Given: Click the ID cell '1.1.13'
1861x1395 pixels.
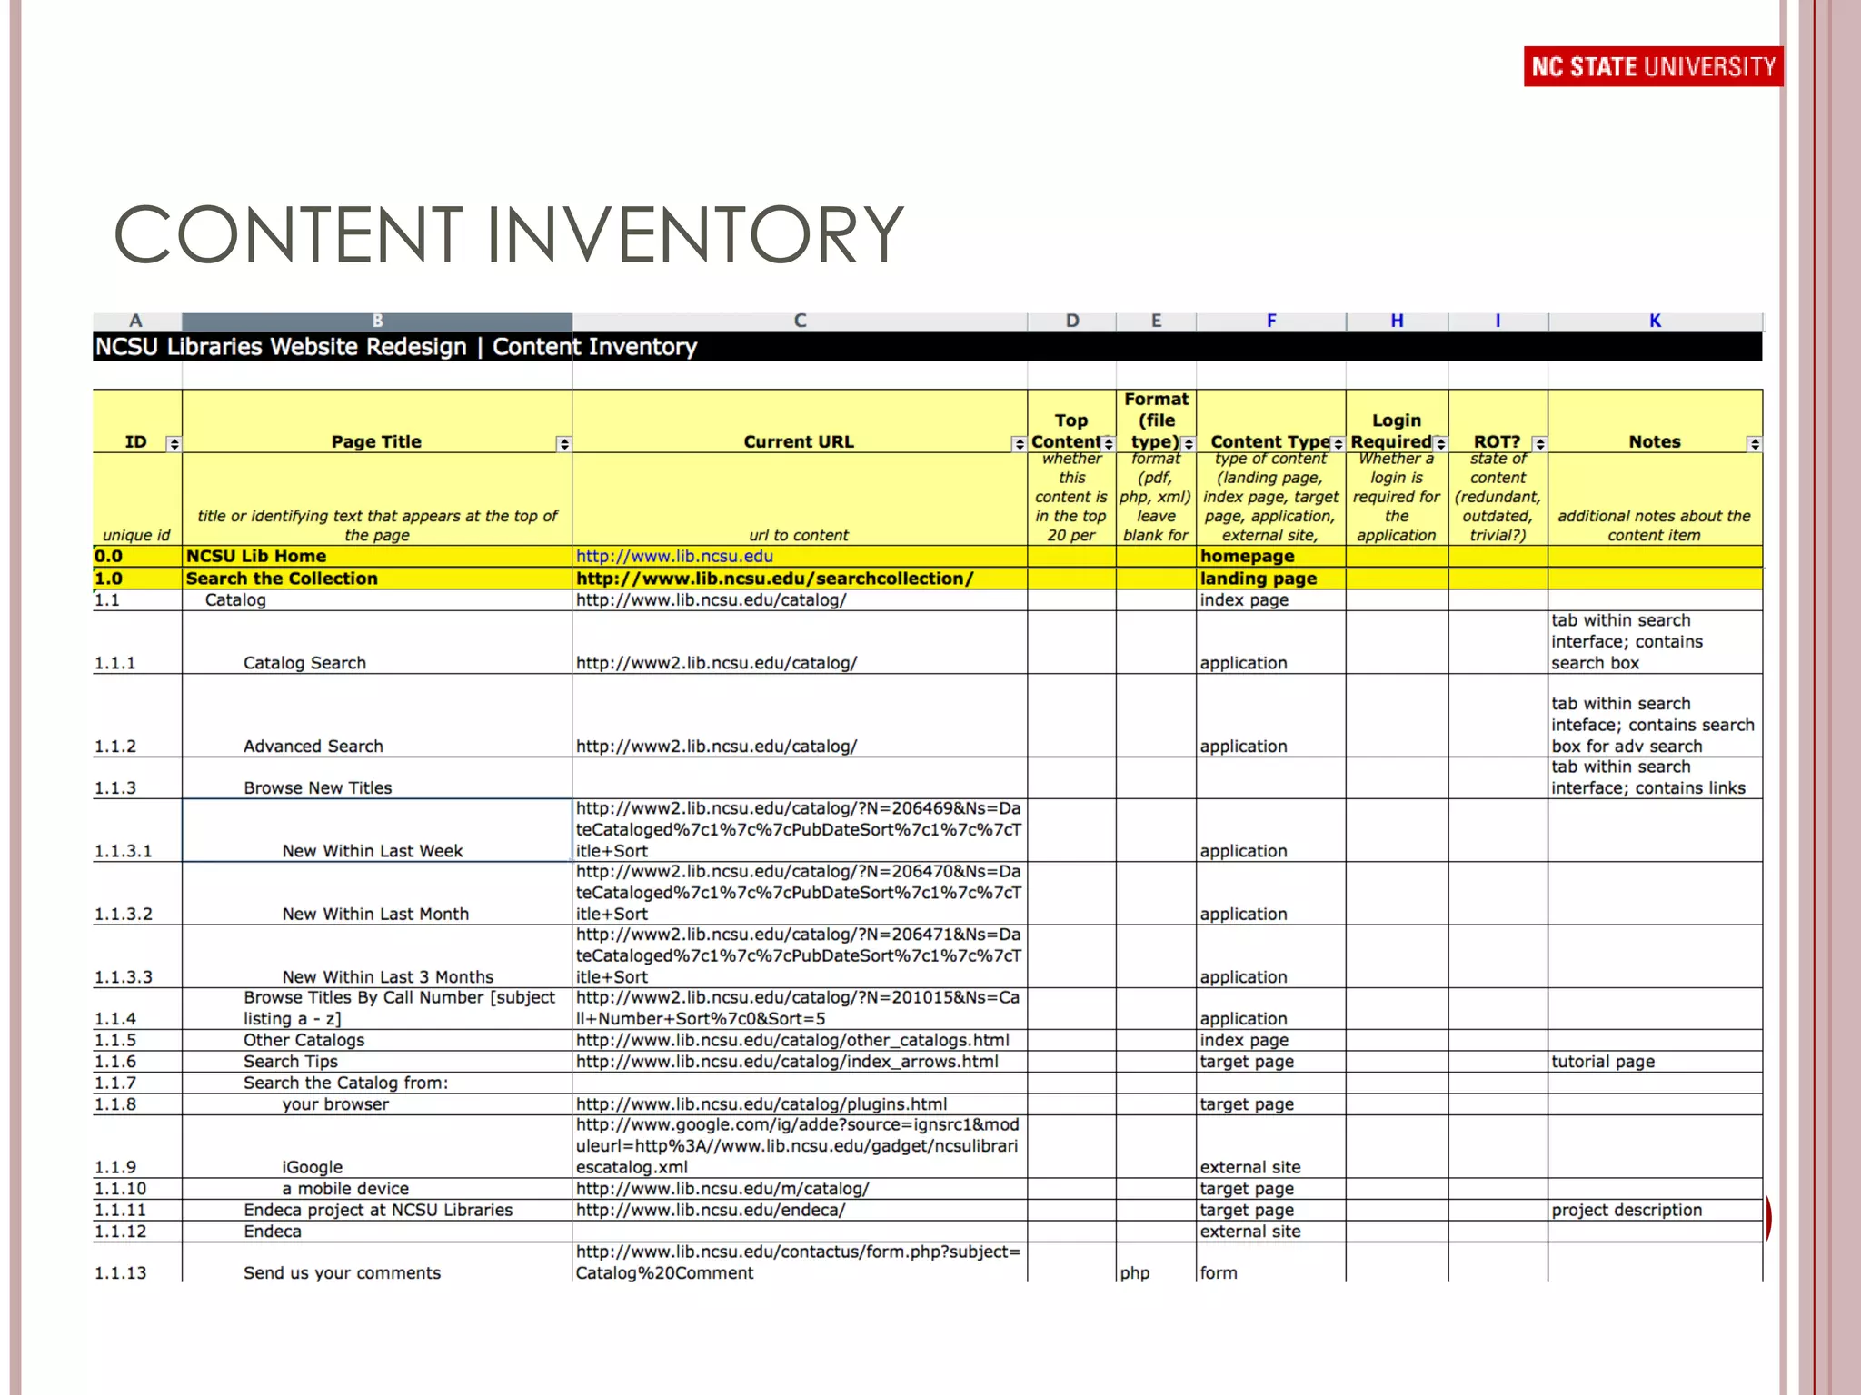Looking at the screenshot, I should (x=136, y=1262).
